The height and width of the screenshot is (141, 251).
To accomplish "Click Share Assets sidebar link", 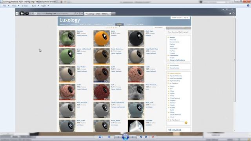I will pyautogui.click(x=174, y=65).
